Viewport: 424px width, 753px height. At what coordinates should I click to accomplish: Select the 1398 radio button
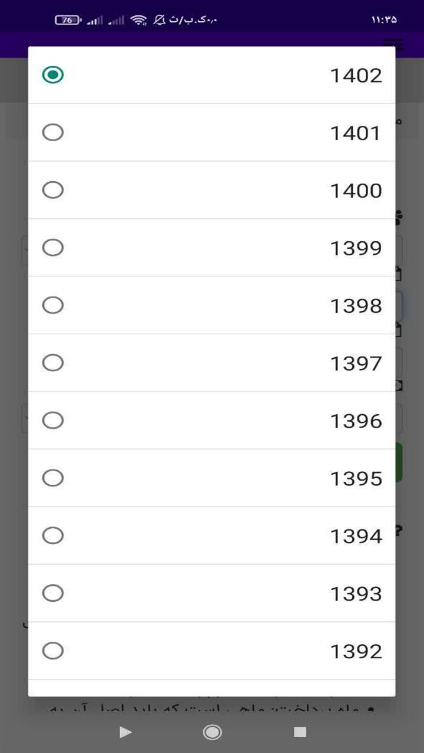[53, 305]
